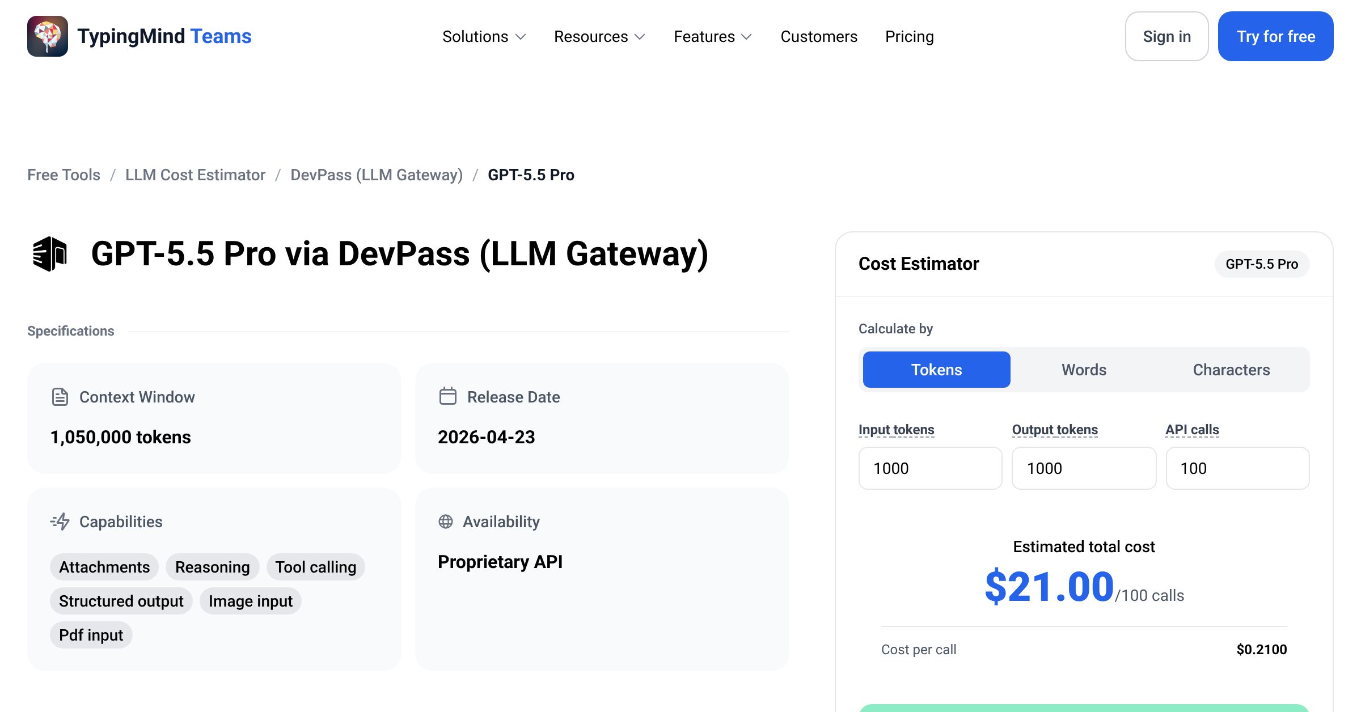Click the Output tokens dotted label
Image resolution: width=1361 pixels, height=712 pixels.
[1055, 430]
